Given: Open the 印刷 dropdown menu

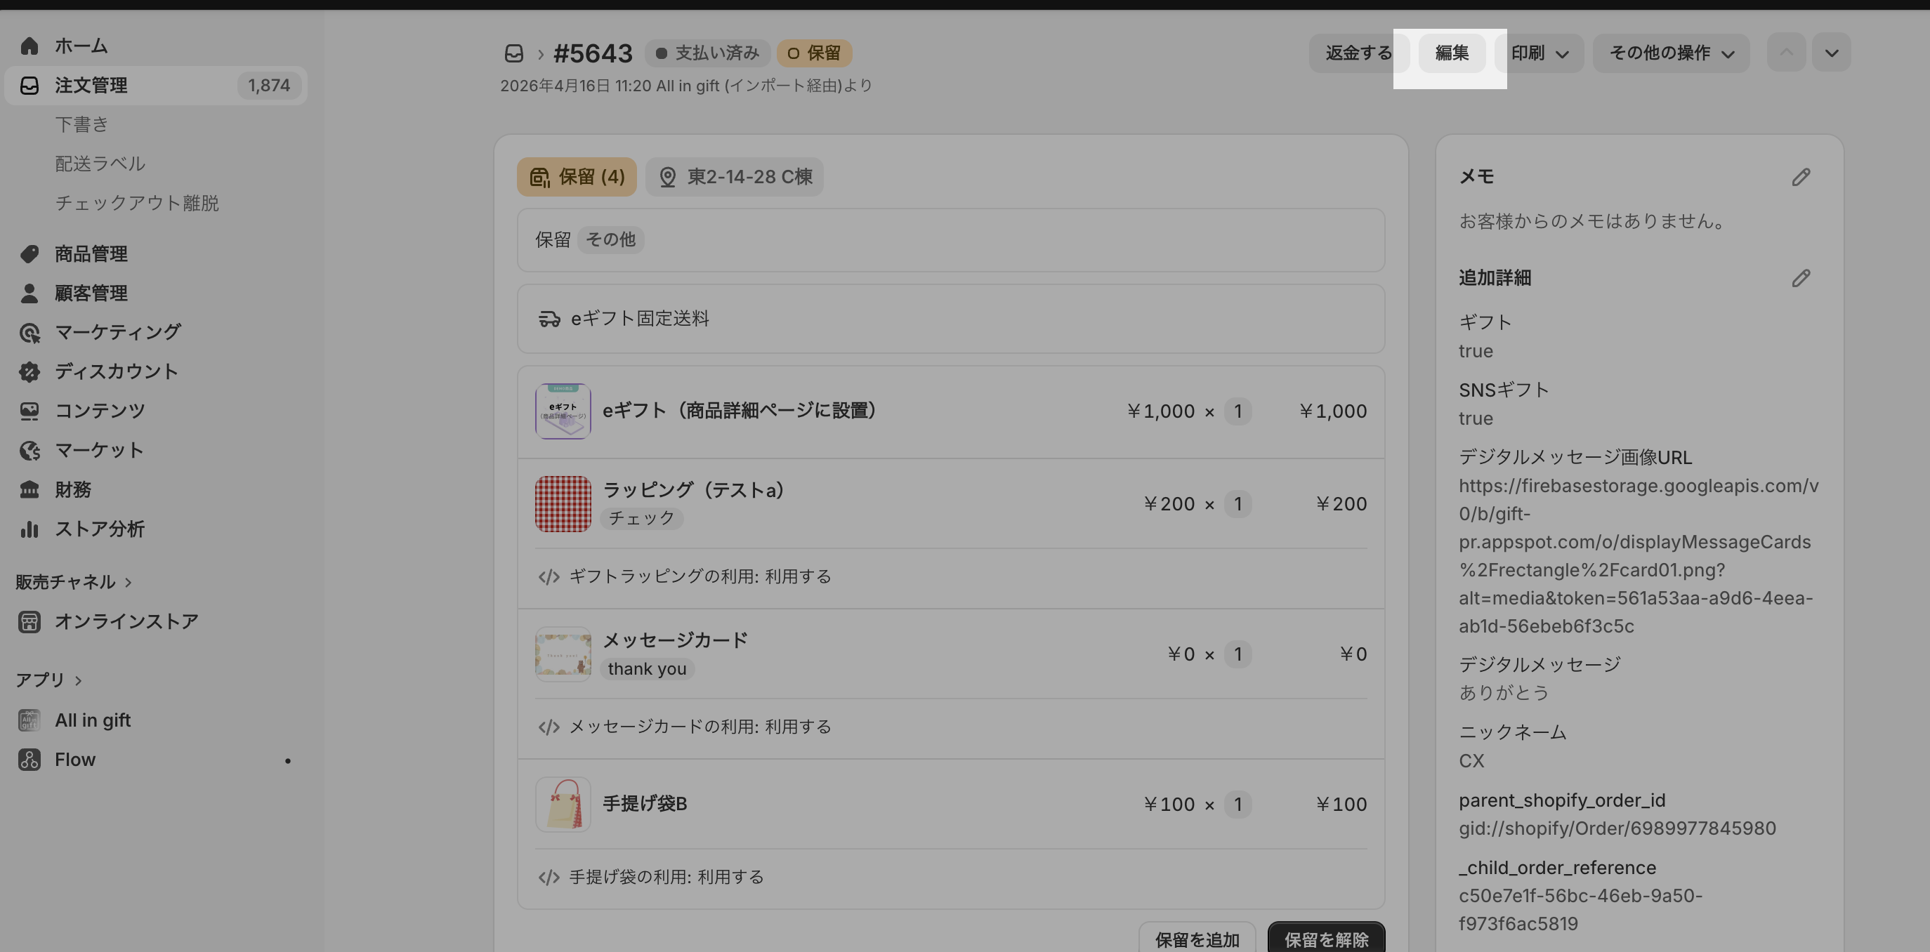Looking at the screenshot, I should tap(1539, 53).
